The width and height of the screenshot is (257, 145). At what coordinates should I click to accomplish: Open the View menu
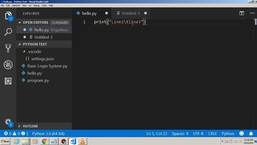coord(24,5)
